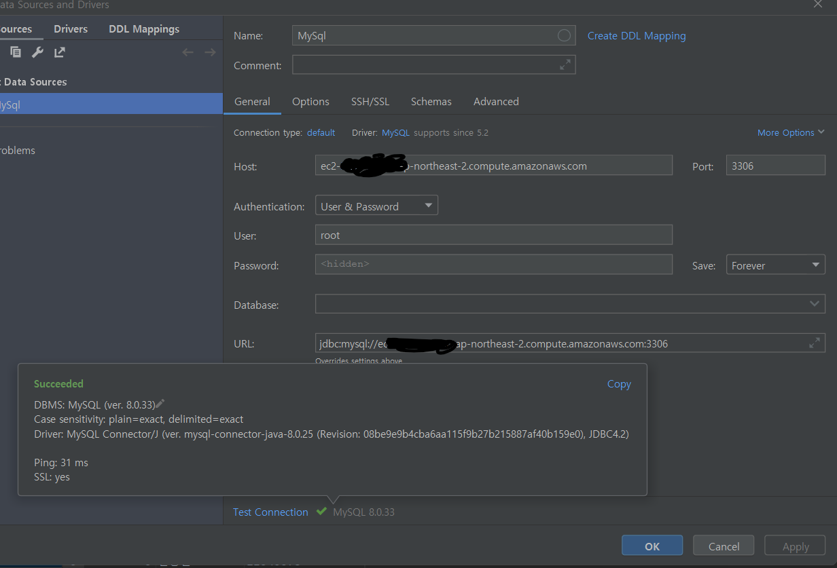Click the 'Ping: 31 ms' text
Image resolution: width=837 pixels, height=568 pixels.
[x=61, y=463]
